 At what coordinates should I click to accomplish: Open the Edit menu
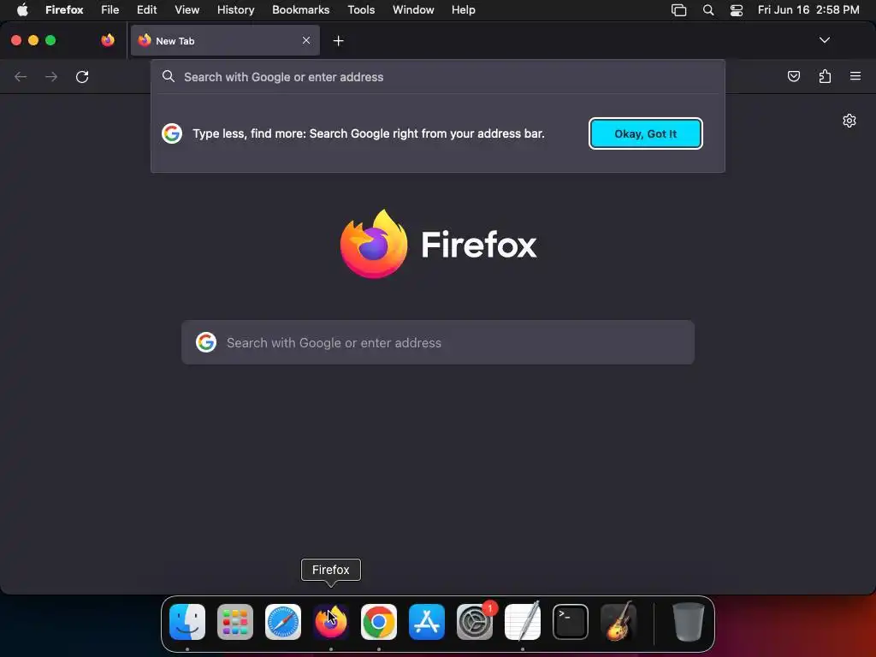click(146, 10)
